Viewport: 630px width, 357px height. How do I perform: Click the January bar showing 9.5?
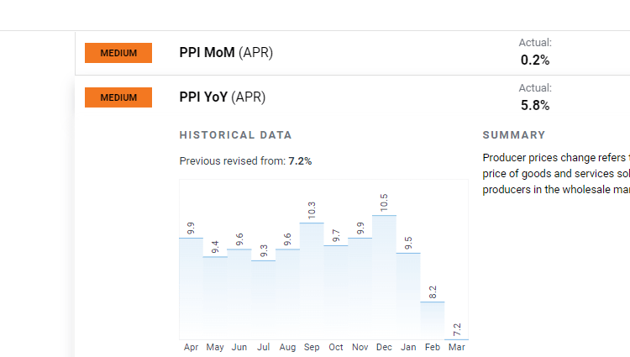[408, 296]
